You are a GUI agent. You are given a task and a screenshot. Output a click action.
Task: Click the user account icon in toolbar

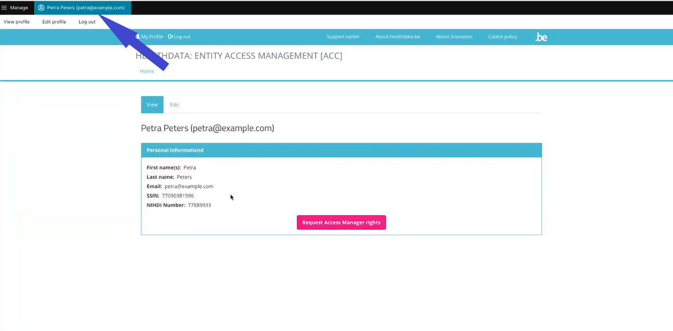pos(41,8)
